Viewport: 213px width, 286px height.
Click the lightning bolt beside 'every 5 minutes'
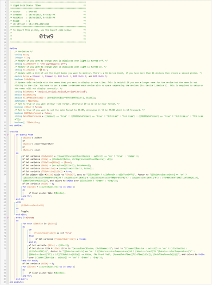tap(8, 218)
